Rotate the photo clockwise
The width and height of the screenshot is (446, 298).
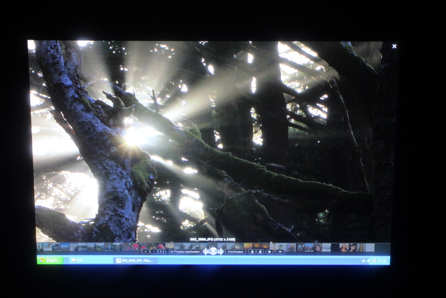[260, 252]
